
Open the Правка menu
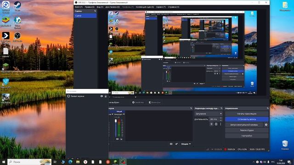[90, 7]
